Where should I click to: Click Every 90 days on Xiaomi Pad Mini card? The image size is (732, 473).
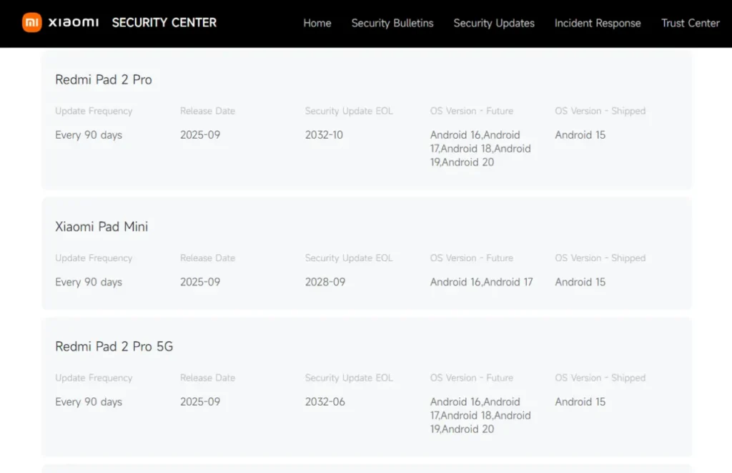pos(89,282)
